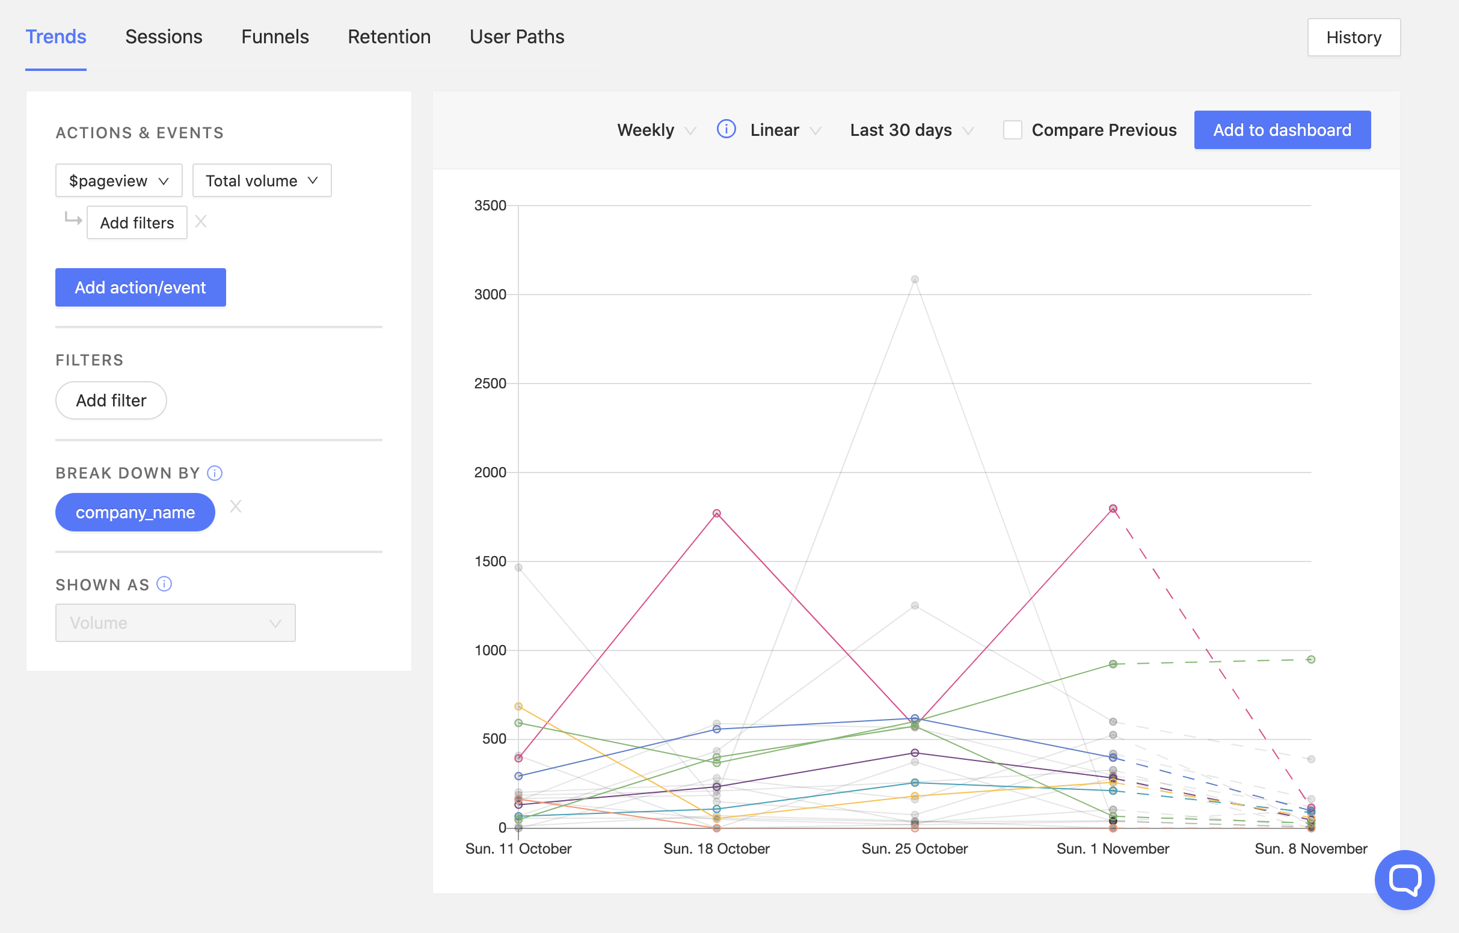
Task: Enable the Compare Previous checkbox
Action: 1012,130
